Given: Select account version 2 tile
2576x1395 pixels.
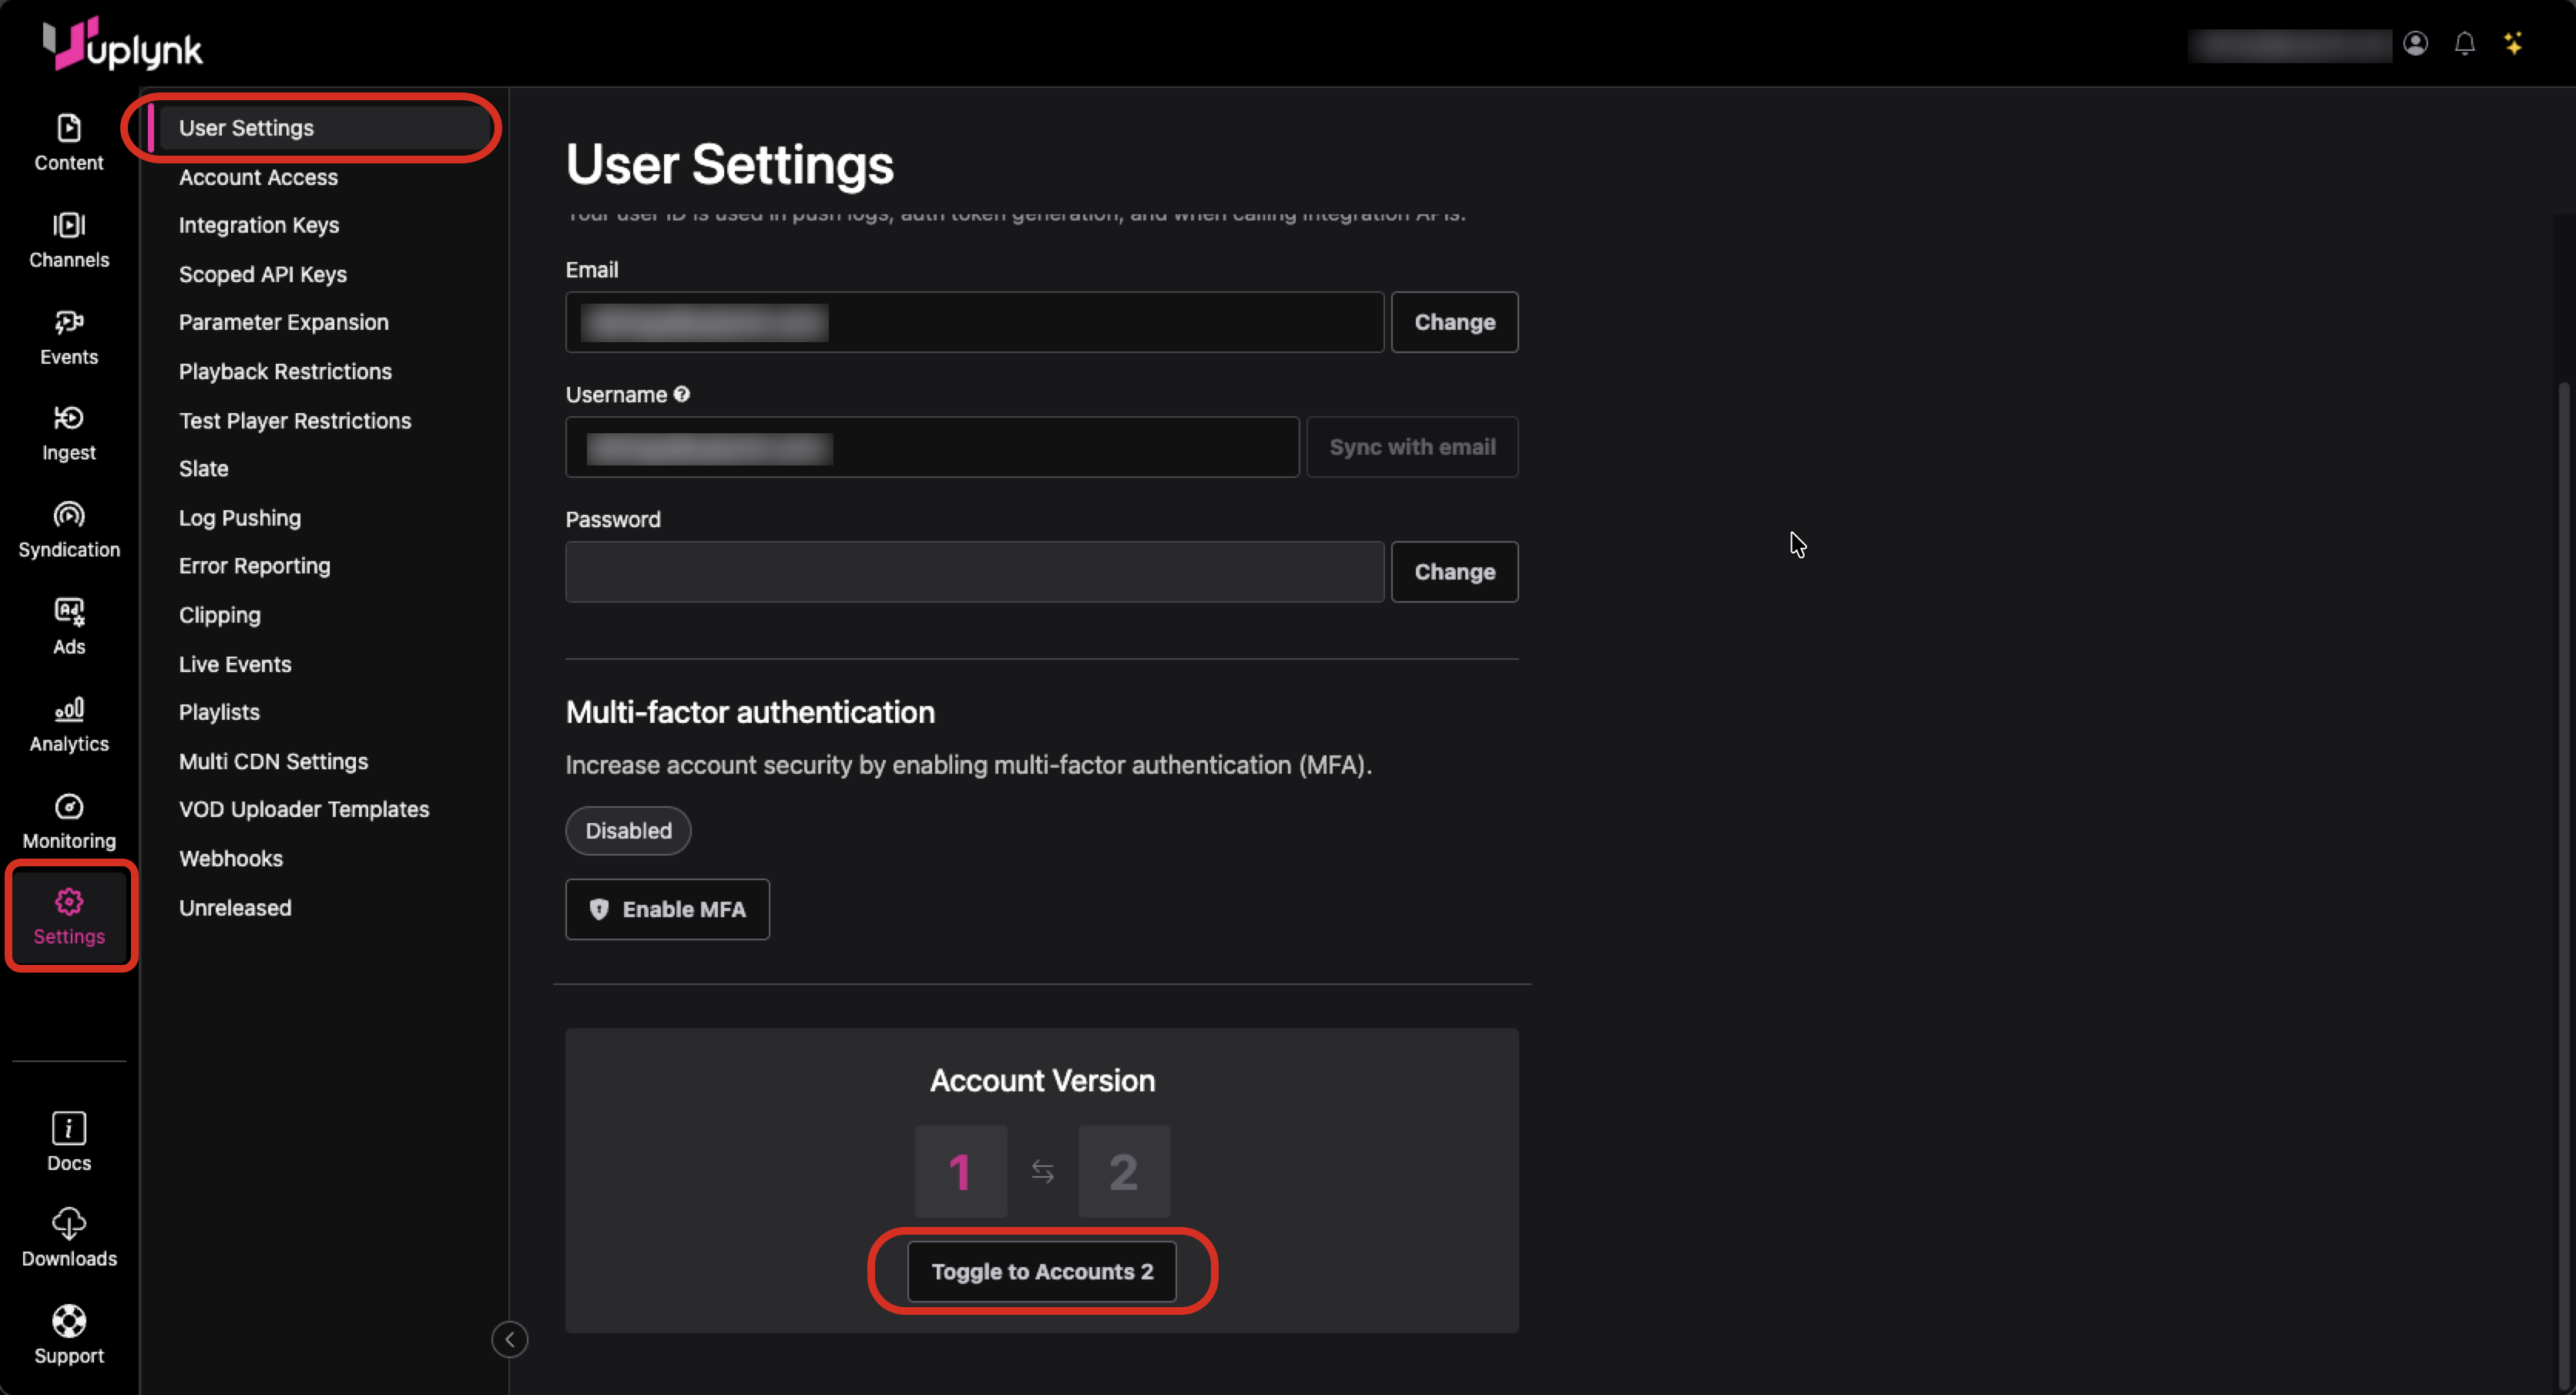Looking at the screenshot, I should coord(1123,1171).
